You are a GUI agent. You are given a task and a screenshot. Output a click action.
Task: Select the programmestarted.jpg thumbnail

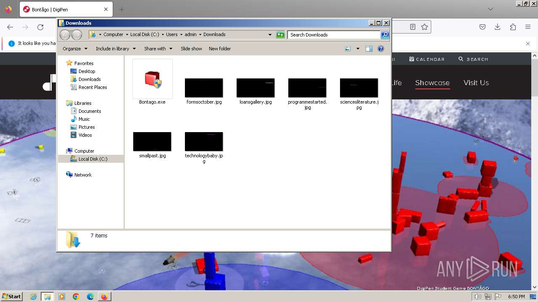click(307, 88)
